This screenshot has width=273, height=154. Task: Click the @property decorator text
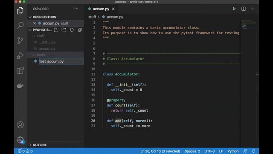(116, 100)
